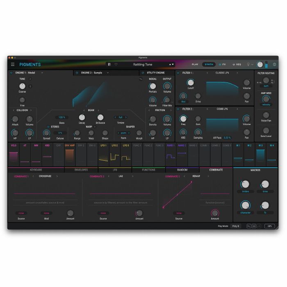
Task: Click the Beam Brilliance knob
Action: point(100,117)
